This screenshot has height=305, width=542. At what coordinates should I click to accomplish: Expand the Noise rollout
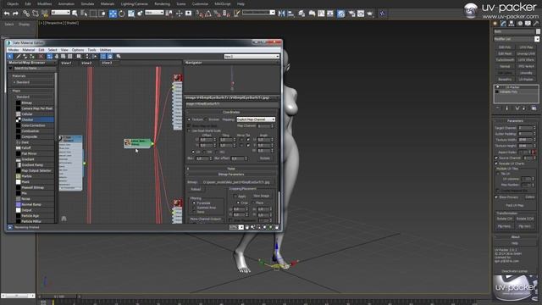pyautogui.click(x=231, y=169)
